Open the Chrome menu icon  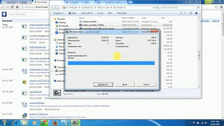(222, 7)
